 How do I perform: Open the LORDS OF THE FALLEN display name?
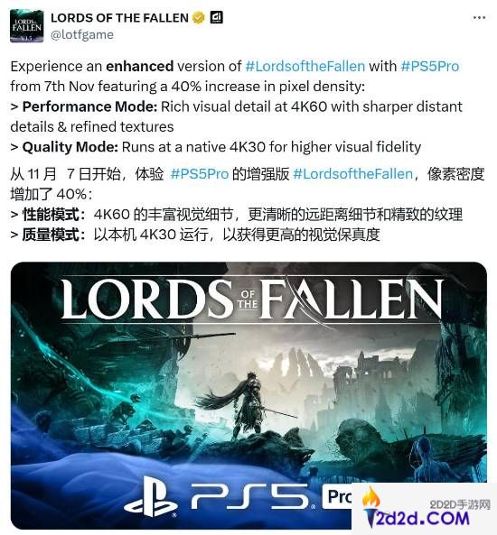pyautogui.click(x=119, y=18)
